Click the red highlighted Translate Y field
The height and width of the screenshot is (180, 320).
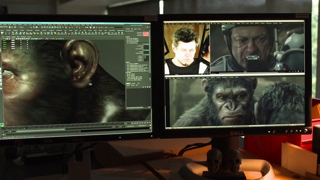pos(145,34)
